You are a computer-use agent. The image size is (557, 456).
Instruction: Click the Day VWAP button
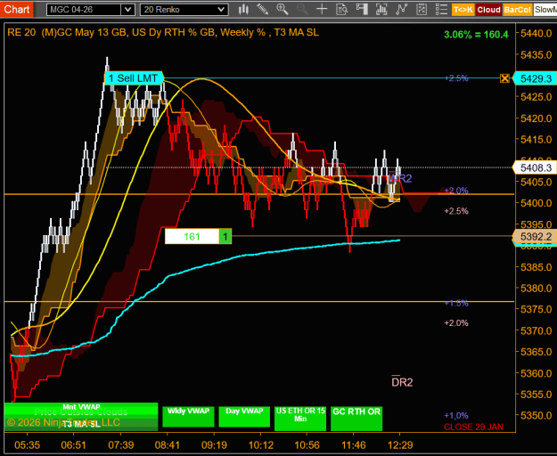coord(244,417)
